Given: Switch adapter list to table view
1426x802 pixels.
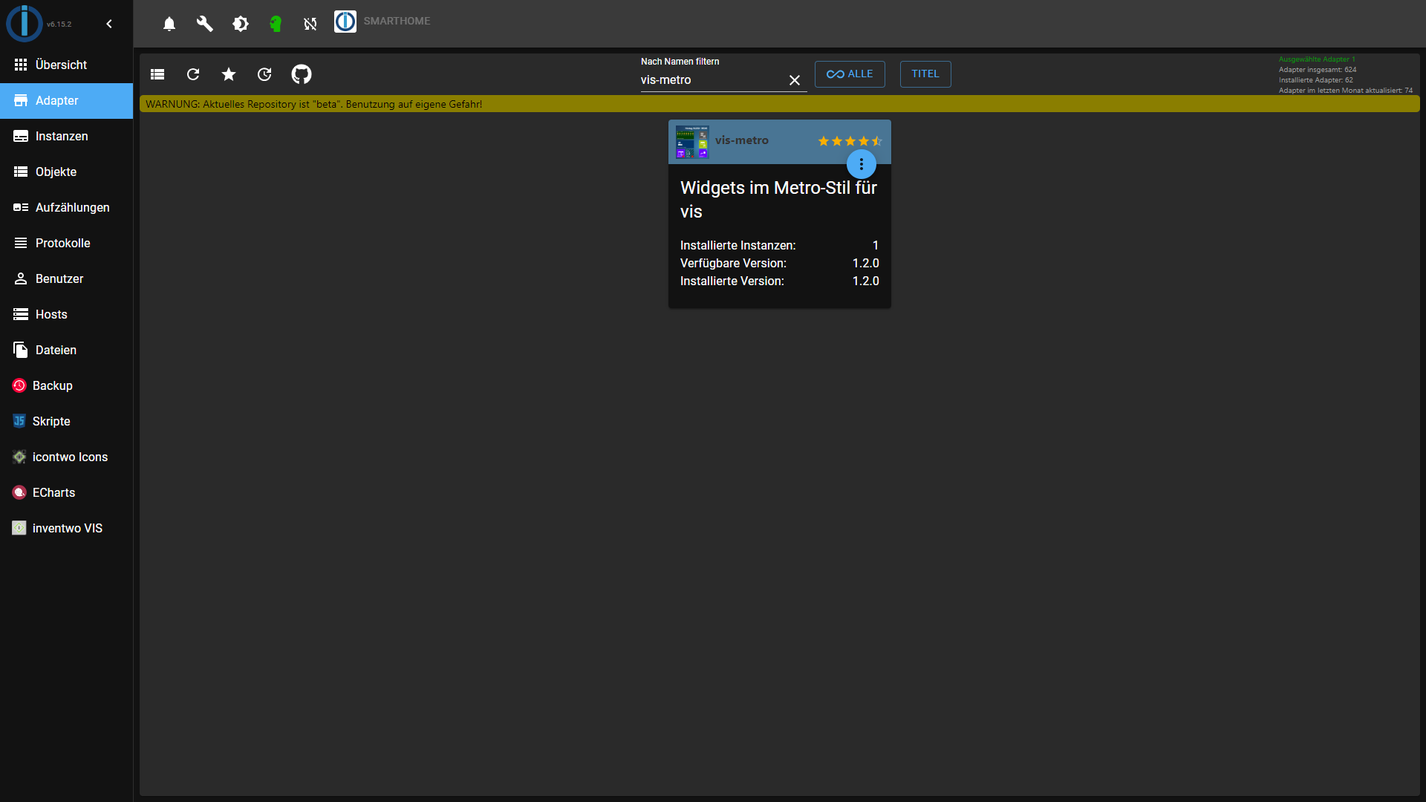Looking at the screenshot, I should [x=157, y=74].
